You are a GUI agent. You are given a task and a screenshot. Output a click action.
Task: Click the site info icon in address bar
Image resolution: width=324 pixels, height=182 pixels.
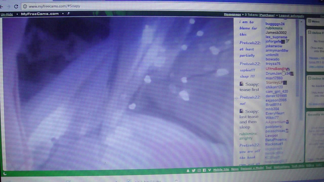[25, 6]
